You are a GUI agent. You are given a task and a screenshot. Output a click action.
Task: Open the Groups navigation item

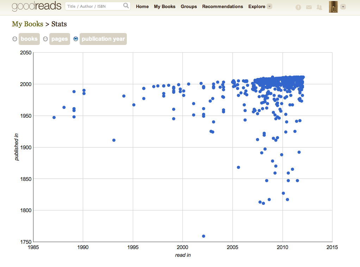189,6
